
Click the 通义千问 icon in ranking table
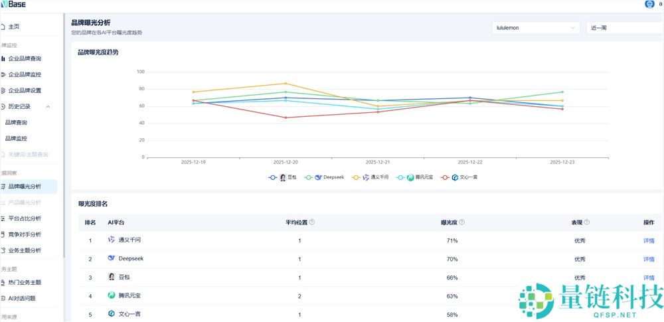click(112, 240)
